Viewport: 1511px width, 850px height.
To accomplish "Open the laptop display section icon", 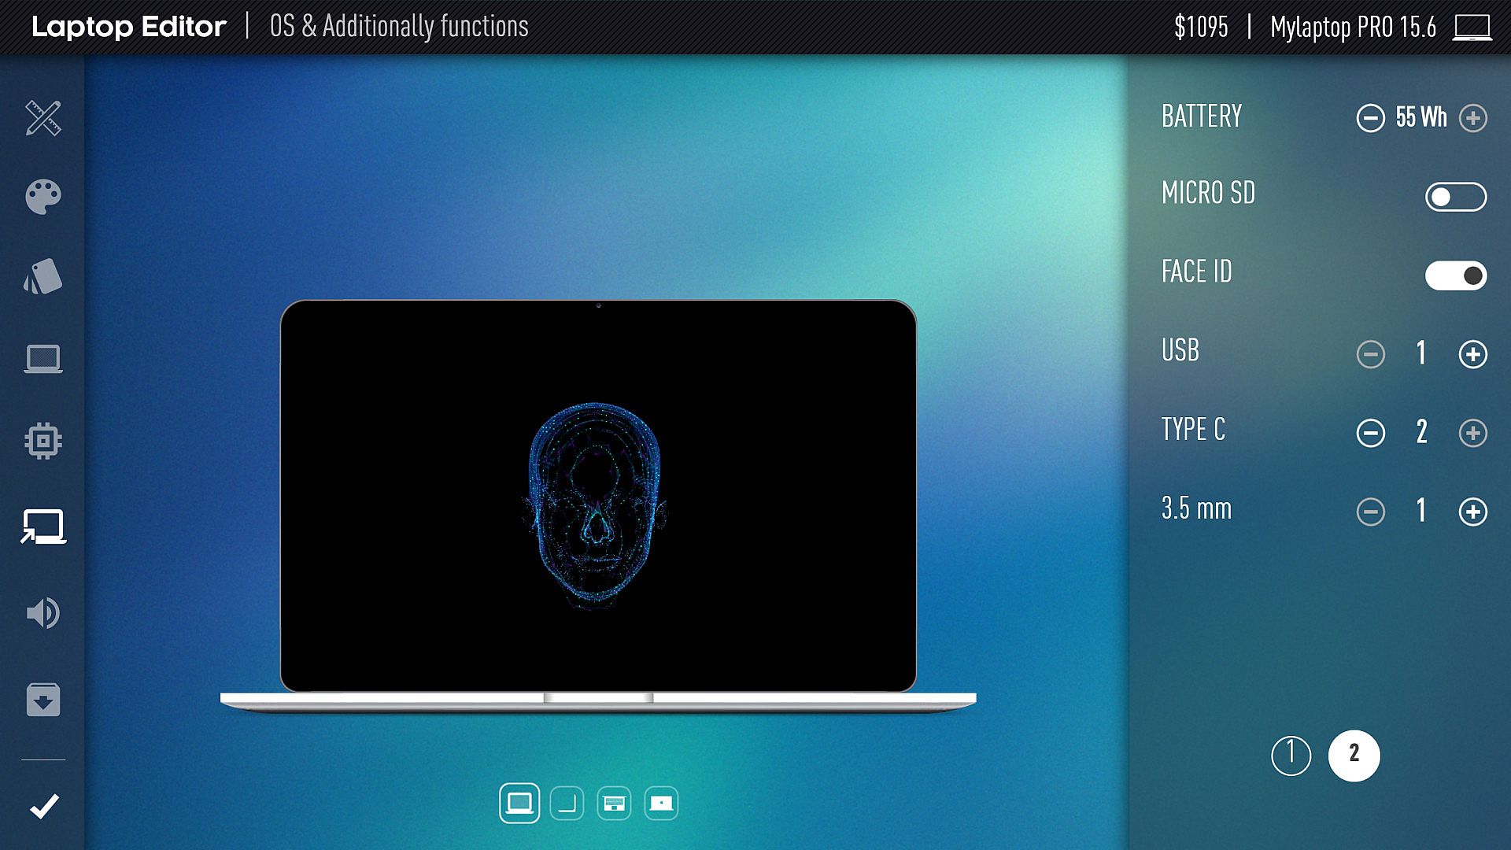I will point(43,359).
